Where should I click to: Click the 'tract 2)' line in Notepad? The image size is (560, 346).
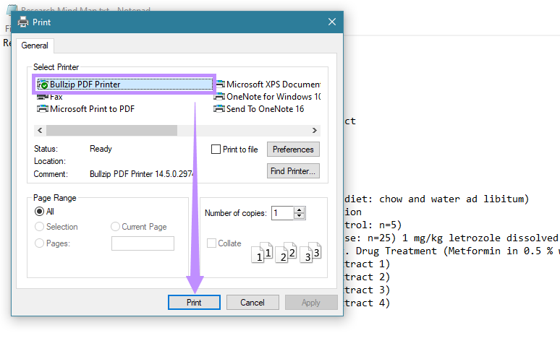367,277
